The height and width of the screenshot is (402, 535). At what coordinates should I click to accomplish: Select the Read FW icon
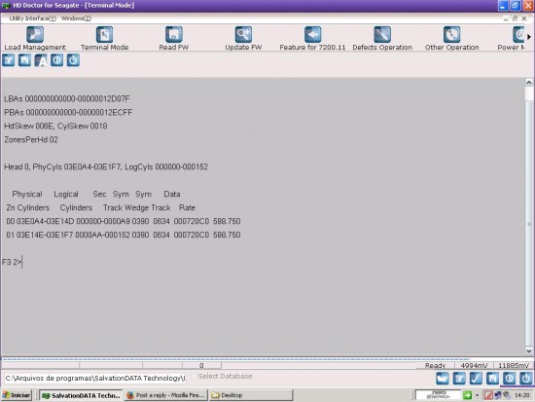point(174,38)
